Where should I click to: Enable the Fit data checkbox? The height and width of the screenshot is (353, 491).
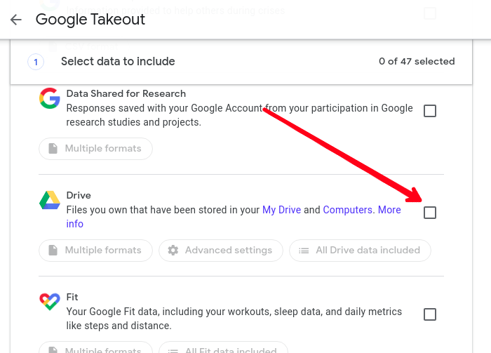coord(429,314)
